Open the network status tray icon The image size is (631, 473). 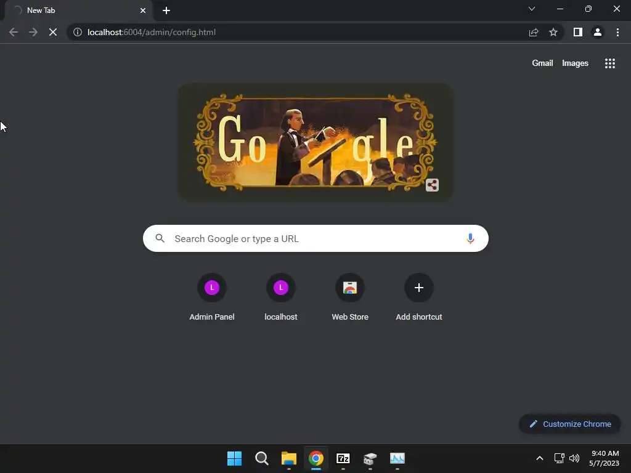(560, 458)
